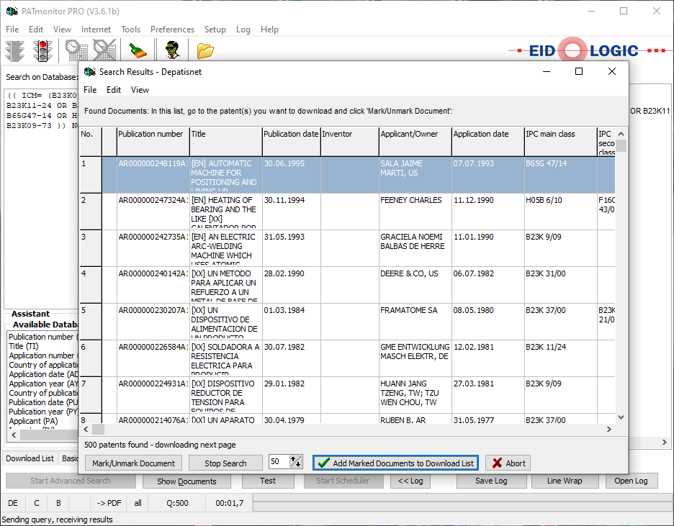Click the Open Log button
The image size is (674, 526).
[x=631, y=481]
